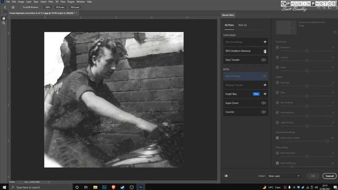Viewport: 338px width, 190px height.
Task: Open File Explorer from the taskbar
Action: 95,187
